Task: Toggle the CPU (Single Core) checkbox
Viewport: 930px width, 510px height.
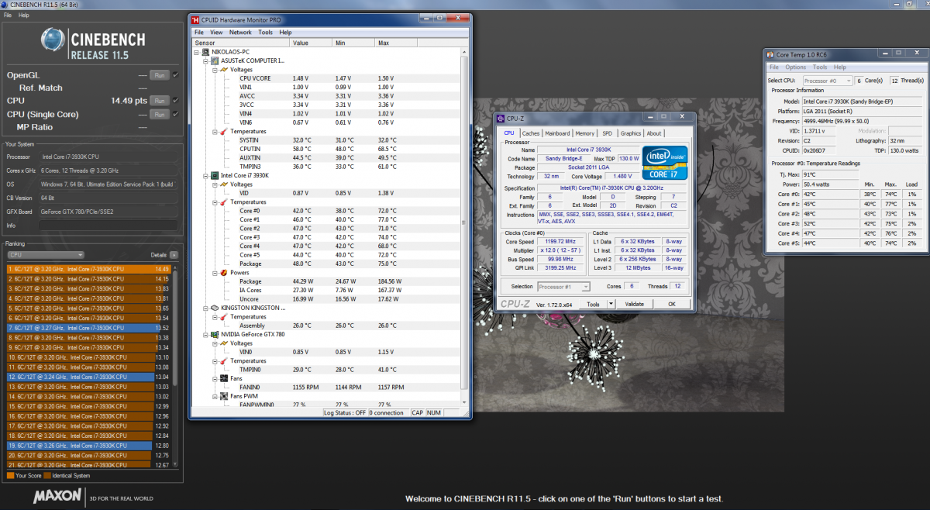Action: coord(176,114)
